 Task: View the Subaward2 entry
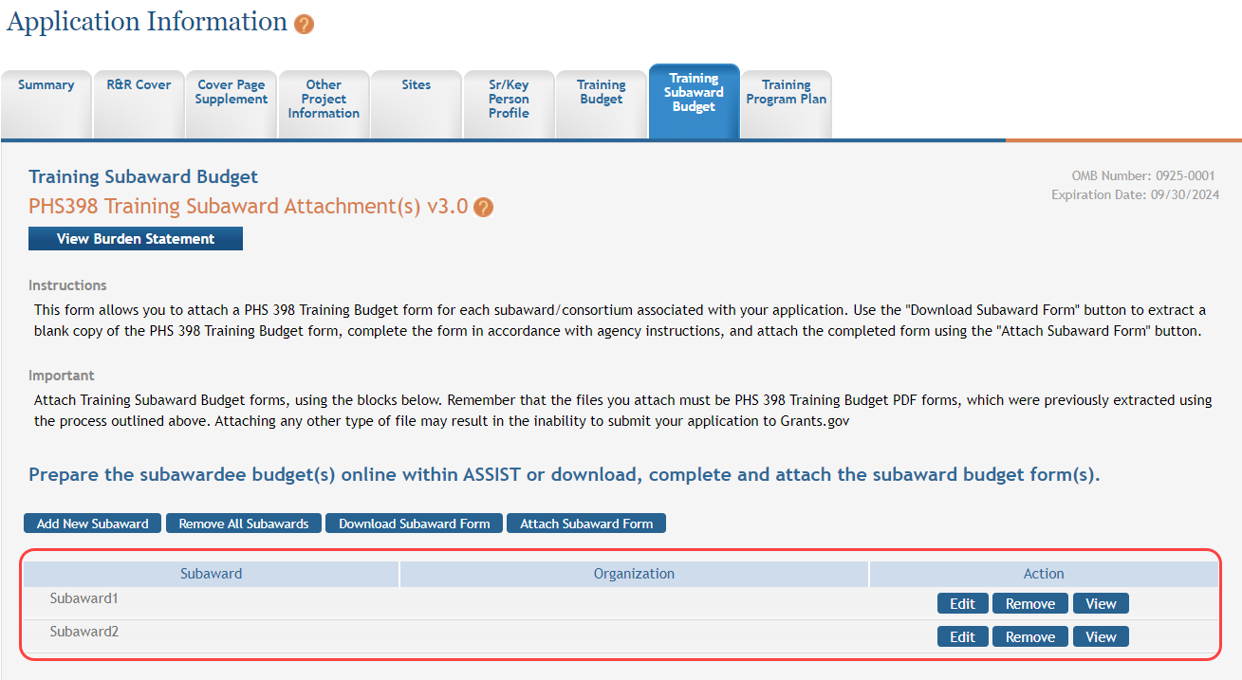[x=1101, y=637]
